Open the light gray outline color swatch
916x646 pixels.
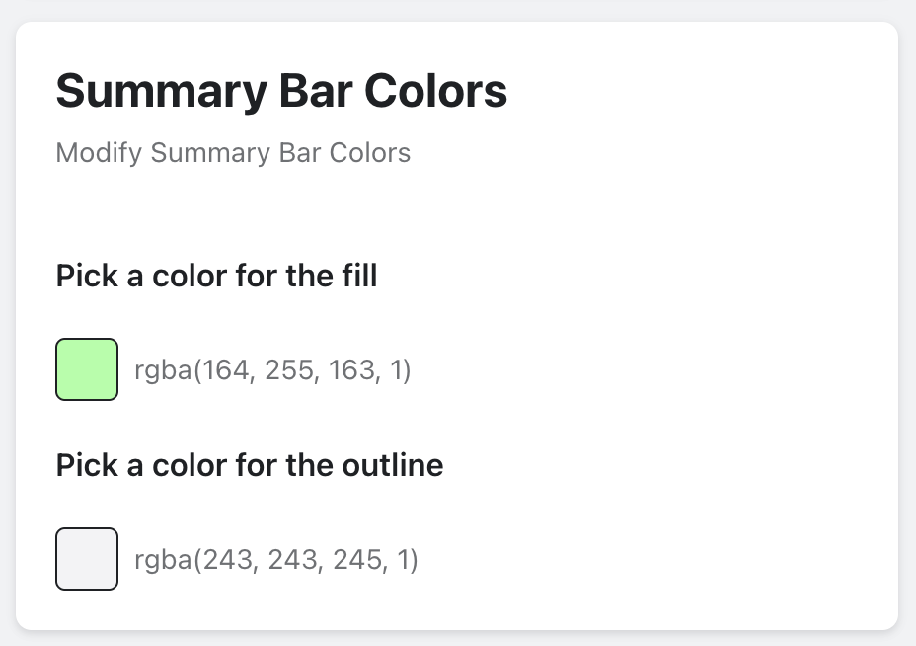tap(87, 559)
